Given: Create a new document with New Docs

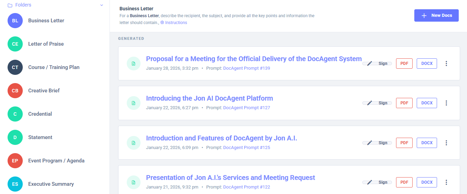Looking at the screenshot, I should coord(436,15).
